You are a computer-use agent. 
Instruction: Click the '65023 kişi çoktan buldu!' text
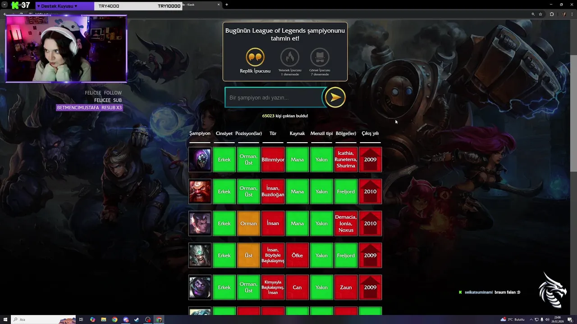285,116
